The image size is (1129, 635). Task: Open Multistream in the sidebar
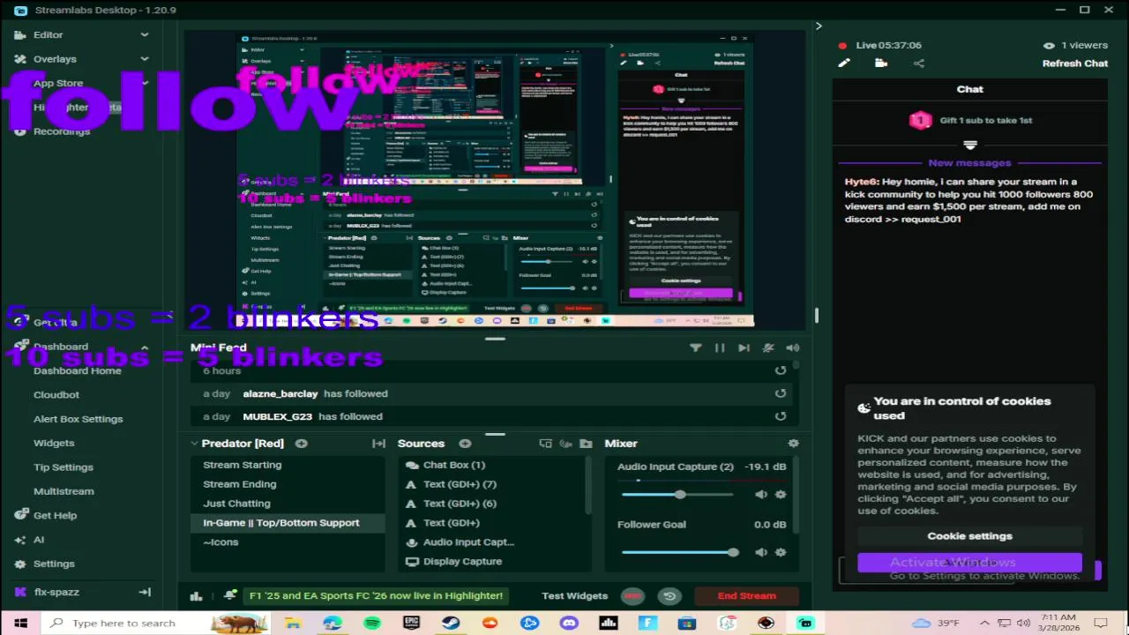64,491
